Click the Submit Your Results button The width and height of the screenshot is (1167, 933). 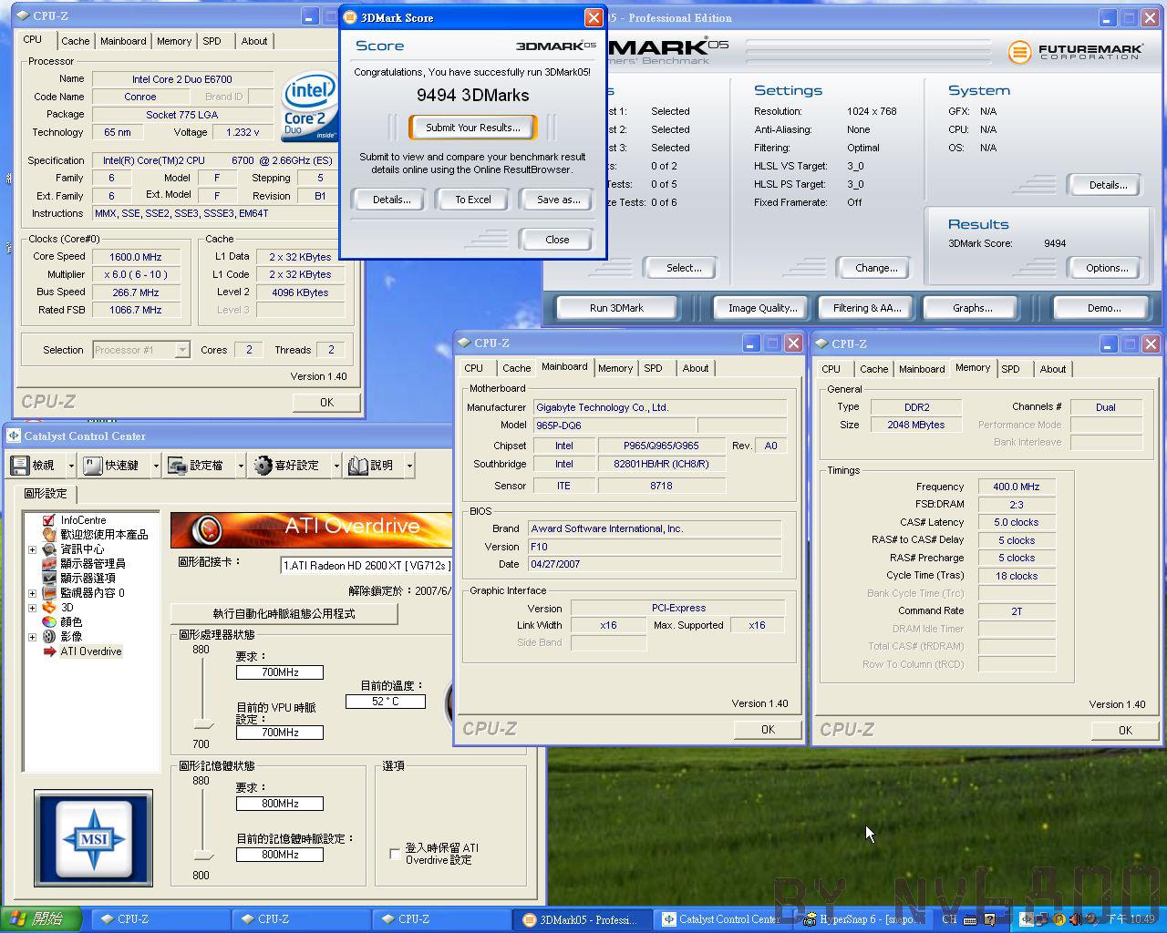473,128
